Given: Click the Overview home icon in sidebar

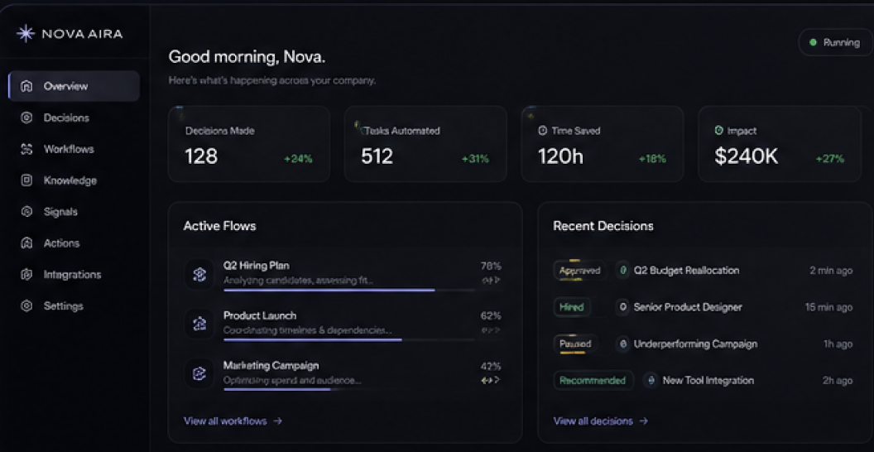Looking at the screenshot, I should 26,86.
